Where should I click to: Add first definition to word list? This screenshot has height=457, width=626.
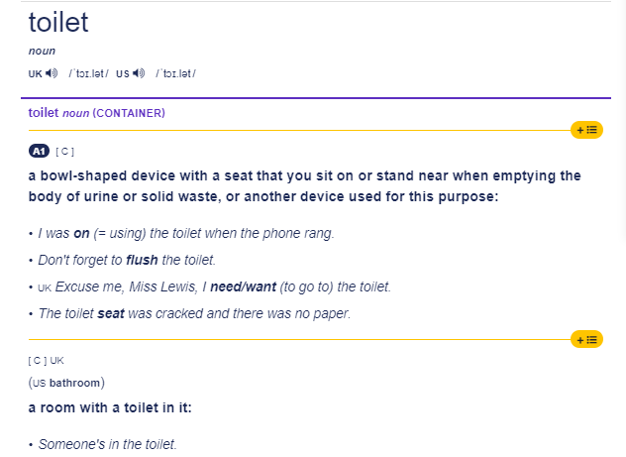pyautogui.click(x=586, y=130)
